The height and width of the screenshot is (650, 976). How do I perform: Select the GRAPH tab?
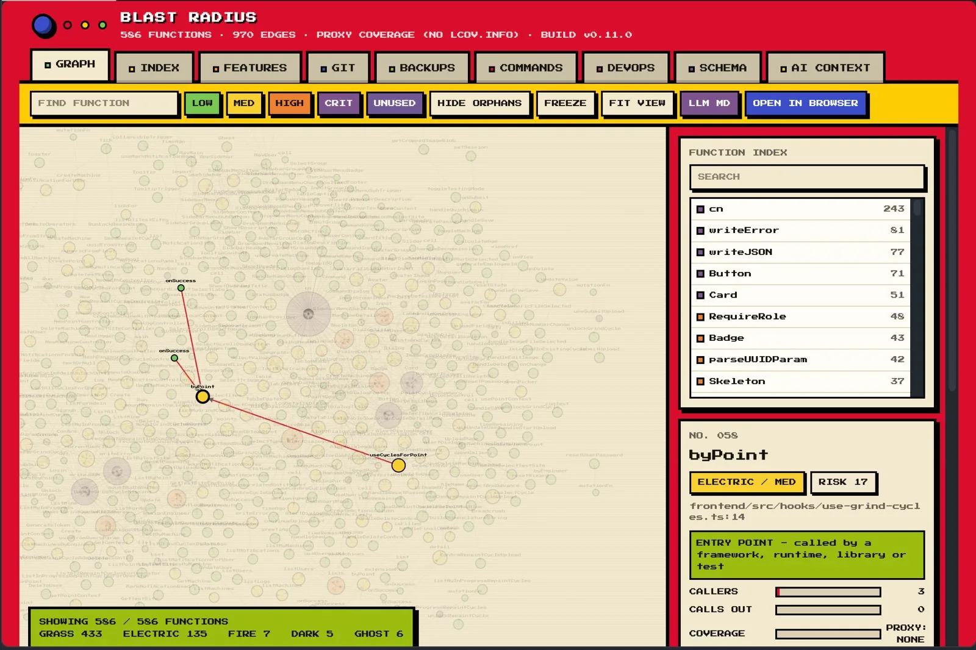click(70, 64)
